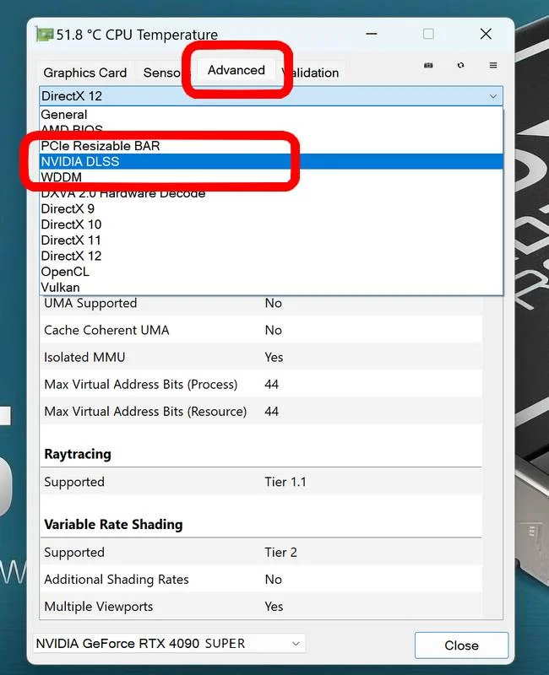Click the screenshot camera icon
Screen dimensions: 549x675
pyautogui.click(x=428, y=65)
